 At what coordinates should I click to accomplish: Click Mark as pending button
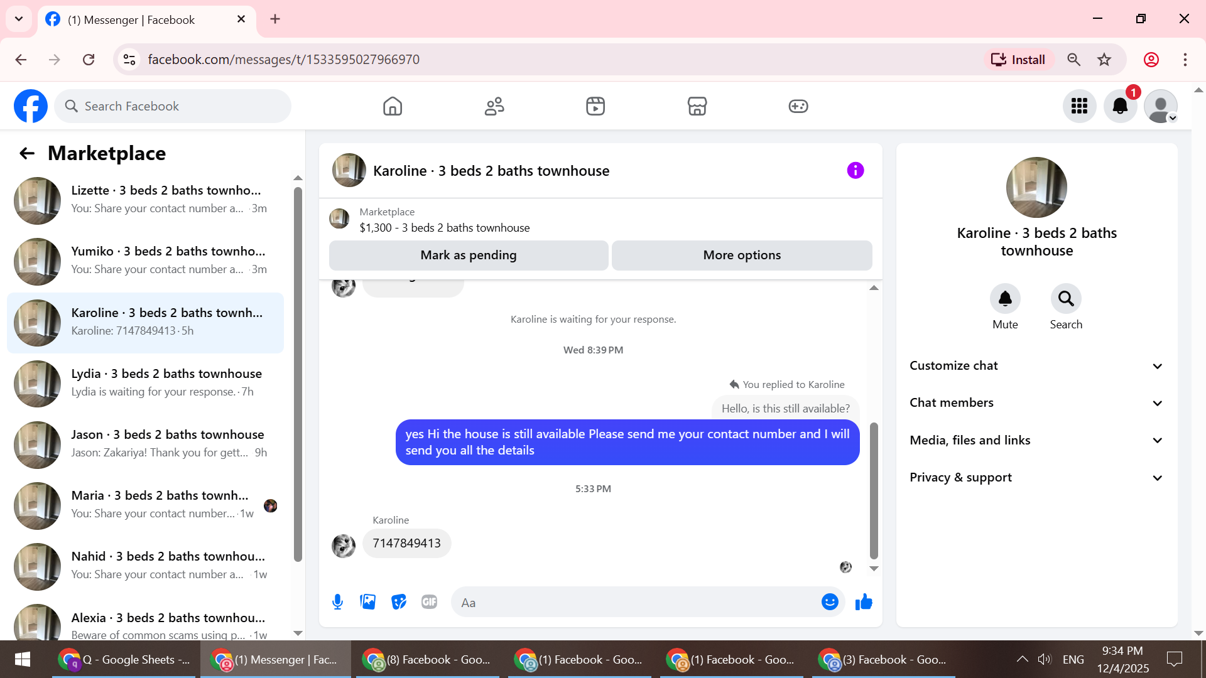[469, 256]
